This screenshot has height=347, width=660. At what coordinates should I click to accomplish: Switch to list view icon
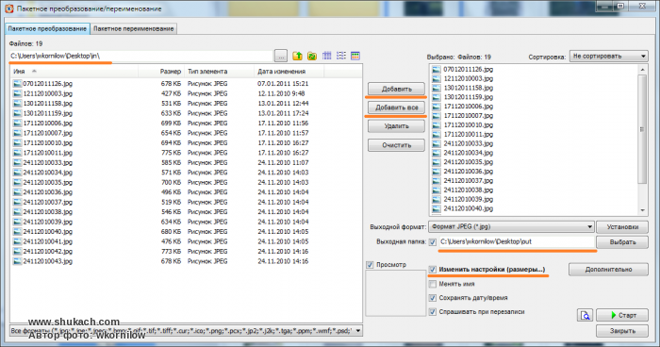(341, 56)
